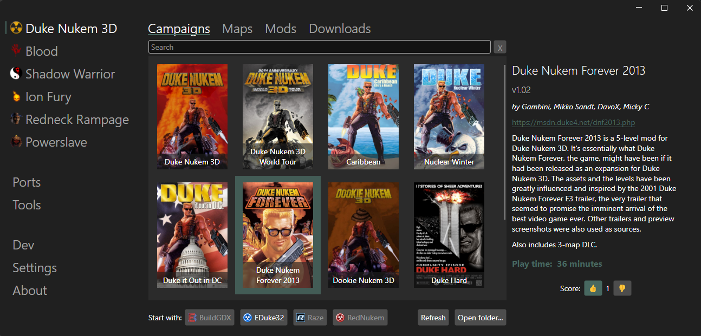Give a thumbs up score
This screenshot has width=701, height=336.
pyautogui.click(x=593, y=288)
